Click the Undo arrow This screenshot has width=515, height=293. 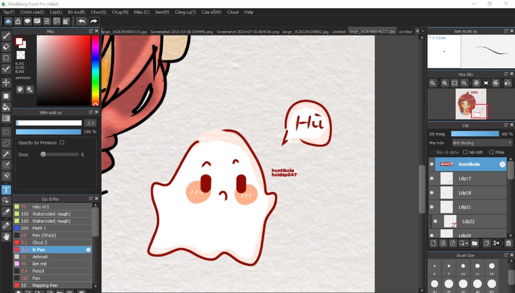(x=82, y=21)
